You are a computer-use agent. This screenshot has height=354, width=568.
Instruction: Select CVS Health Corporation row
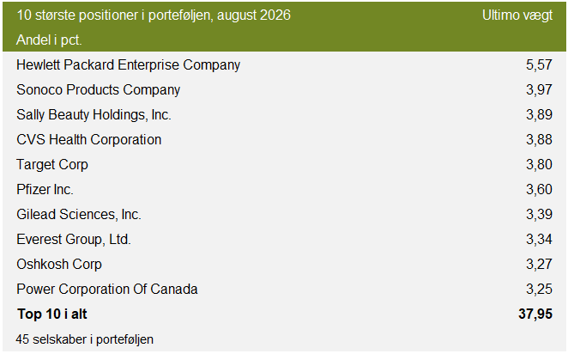click(284, 140)
